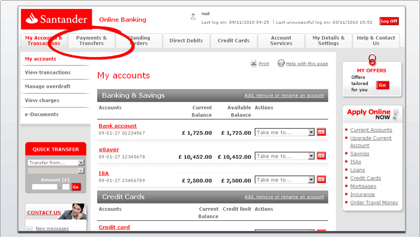Open the My Accounts & Transactions tab
420x237 pixels.
point(44,41)
